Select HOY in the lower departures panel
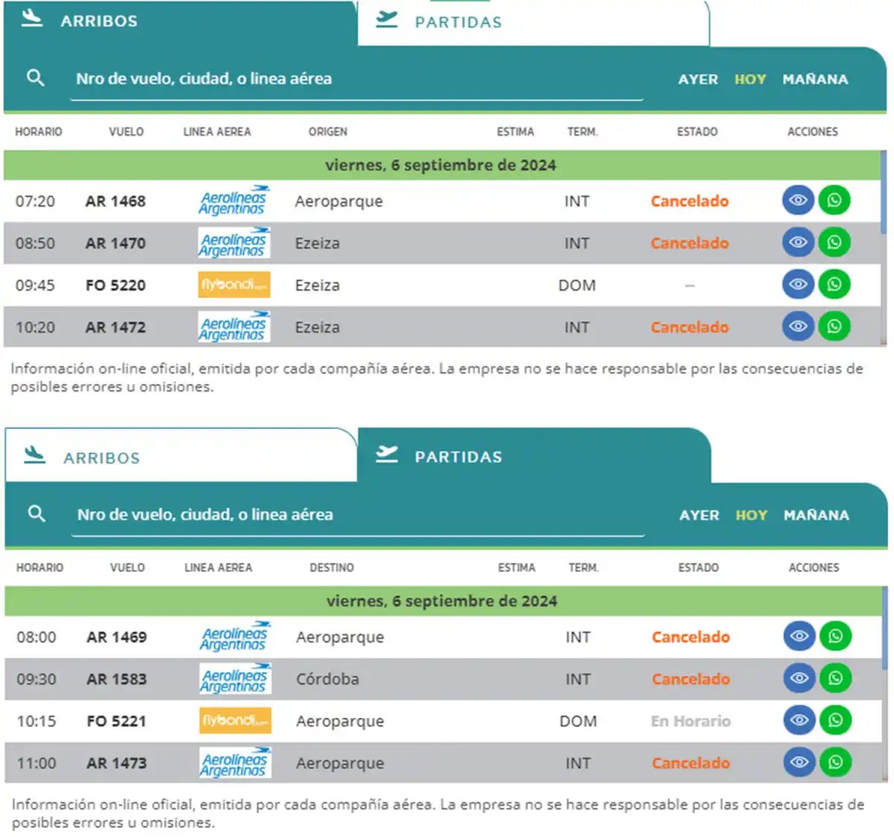This screenshot has height=837, width=894. click(x=751, y=515)
